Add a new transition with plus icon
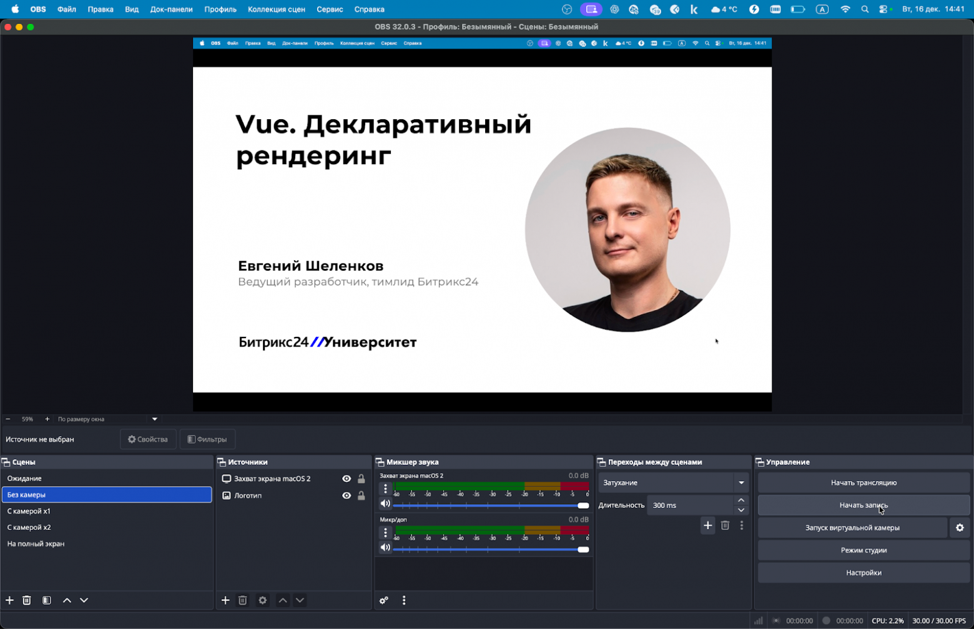The width and height of the screenshot is (974, 629). (x=707, y=525)
